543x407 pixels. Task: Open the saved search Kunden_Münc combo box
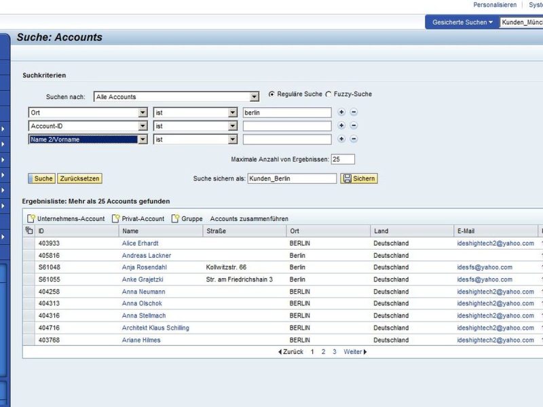click(521, 22)
